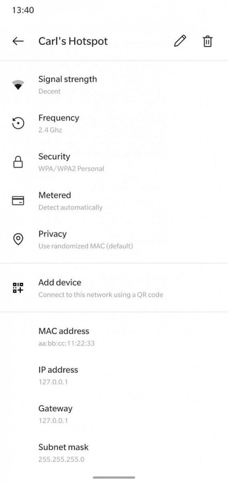Click the Metered card icon
The width and height of the screenshot is (228, 482).
point(18,200)
